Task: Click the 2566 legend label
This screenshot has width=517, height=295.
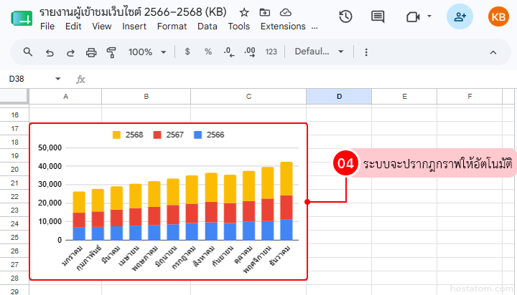Action: pos(215,135)
